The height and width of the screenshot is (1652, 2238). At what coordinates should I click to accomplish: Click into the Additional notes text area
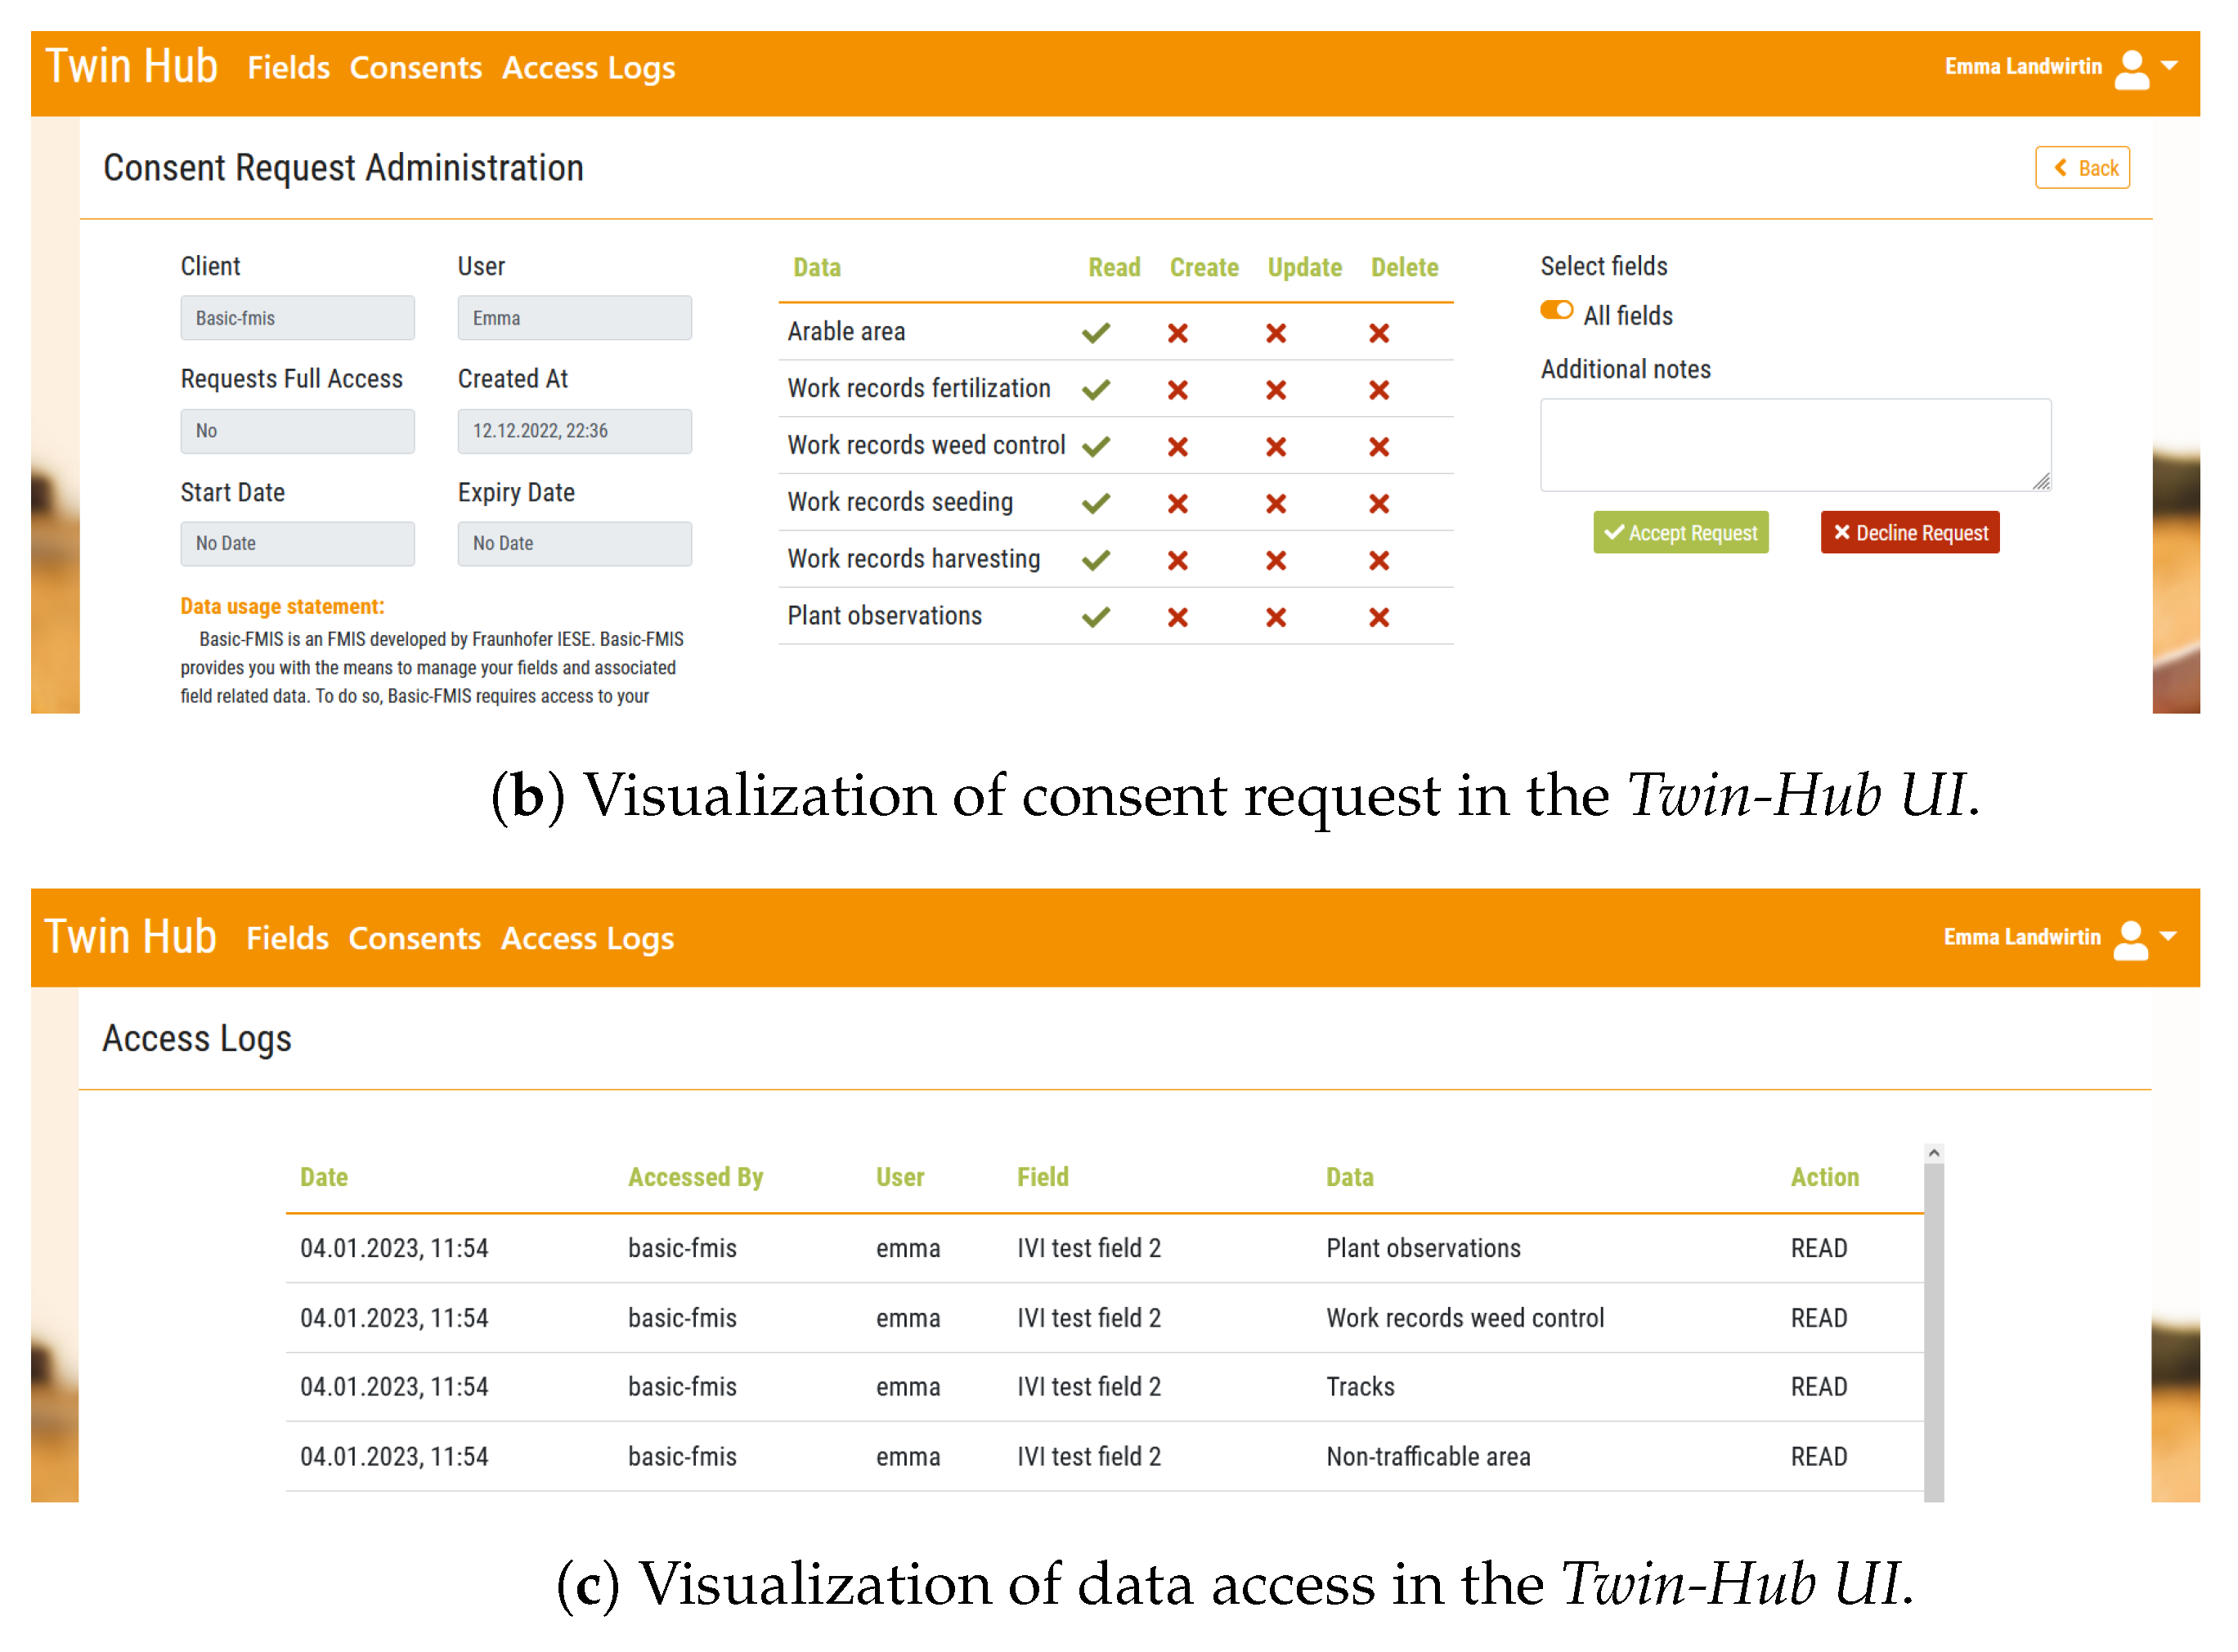(1795, 445)
